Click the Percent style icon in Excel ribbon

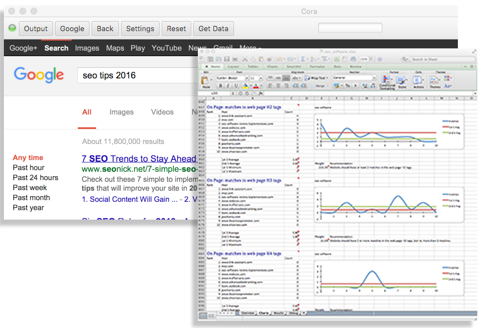pyautogui.click(x=347, y=86)
